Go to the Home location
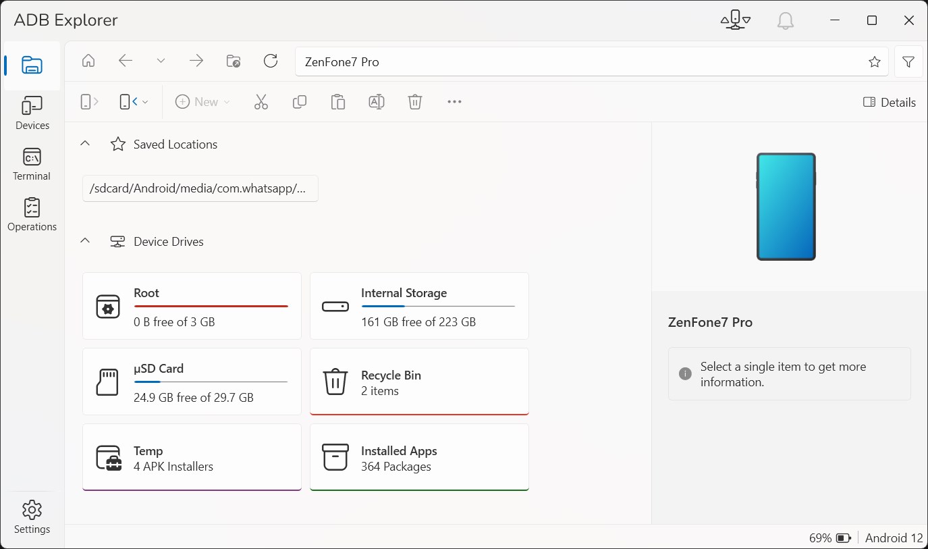Image resolution: width=928 pixels, height=549 pixels. tap(88, 61)
